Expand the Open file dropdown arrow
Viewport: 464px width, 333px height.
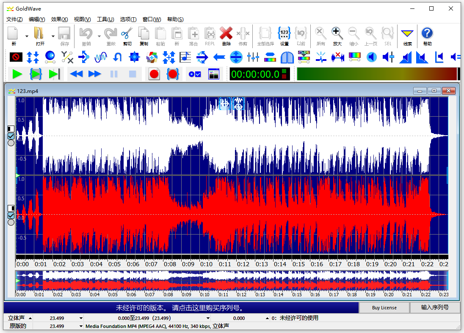53,36
